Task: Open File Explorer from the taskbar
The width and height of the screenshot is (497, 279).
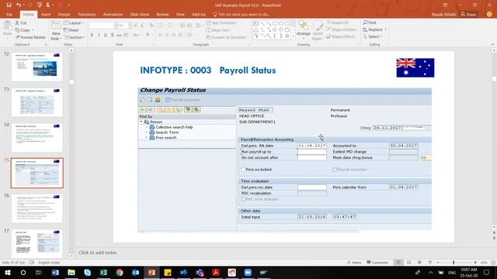Action: [x=71, y=272]
